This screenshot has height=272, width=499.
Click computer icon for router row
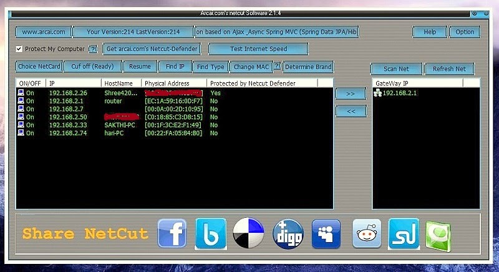21,101
